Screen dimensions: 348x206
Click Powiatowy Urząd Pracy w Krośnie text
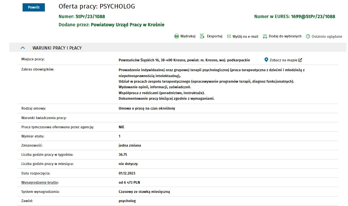pos(128,25)
